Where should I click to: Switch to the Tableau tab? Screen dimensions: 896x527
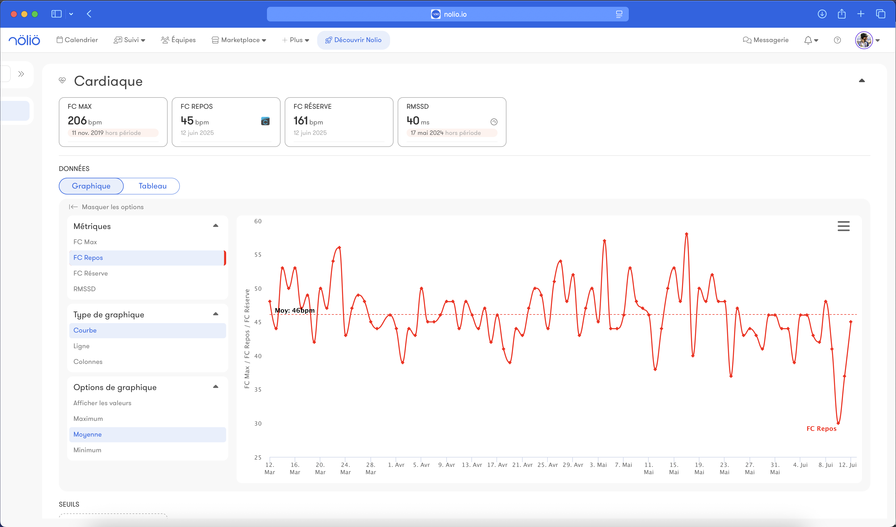click(152, 186)
